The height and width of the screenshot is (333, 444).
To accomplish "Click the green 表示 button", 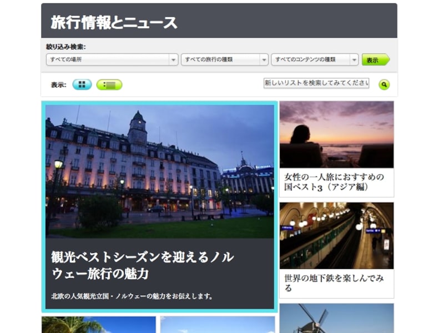I will [x=376, y=60].
